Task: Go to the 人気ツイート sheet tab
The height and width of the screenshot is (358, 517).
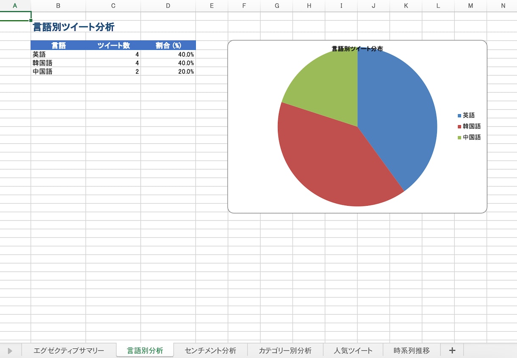Action: [x=353, y=350]
